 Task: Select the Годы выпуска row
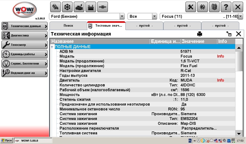[147, 75]
